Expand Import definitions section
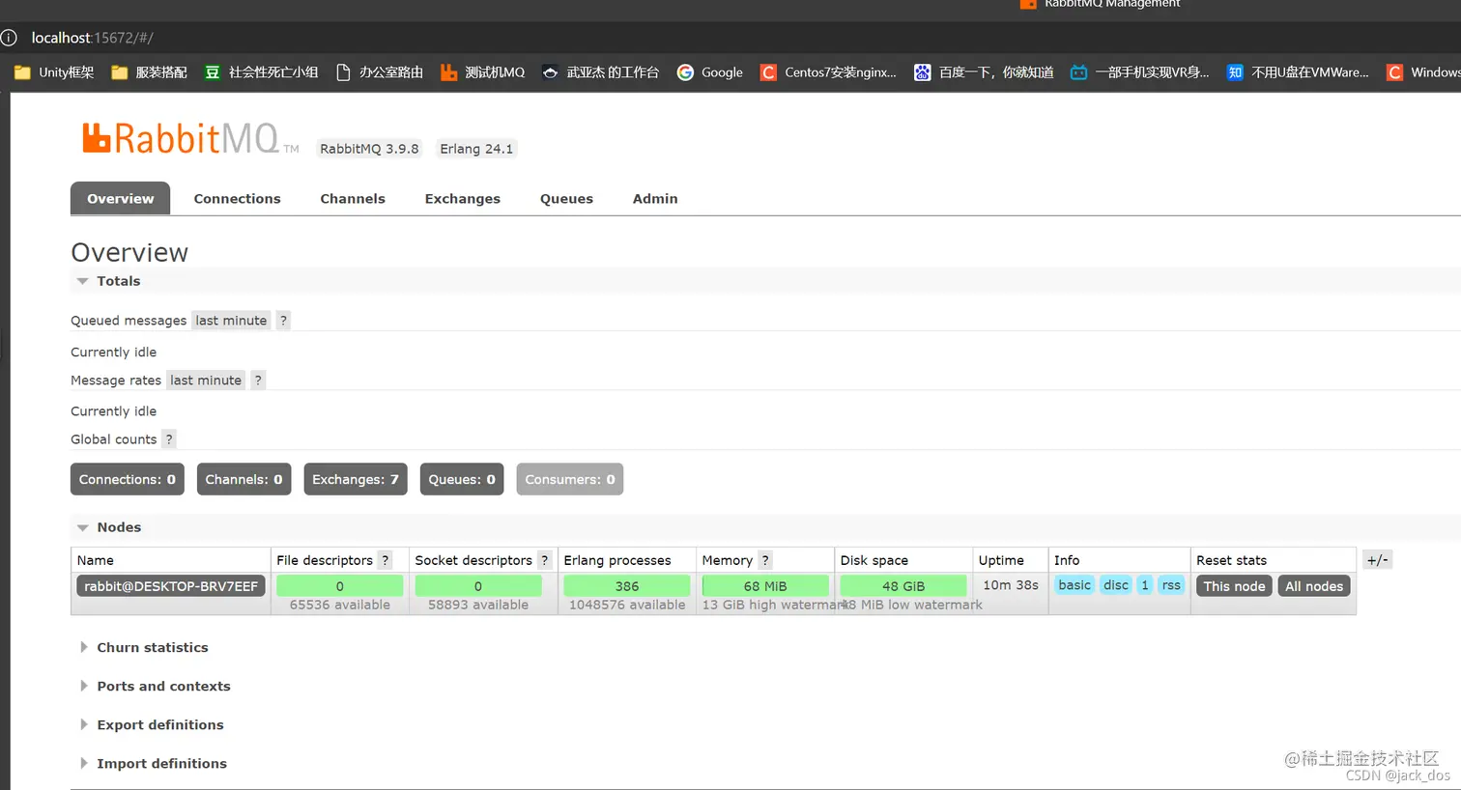Image resolution: width=1461 pixels, height=790 pixels. coord(153,763)
